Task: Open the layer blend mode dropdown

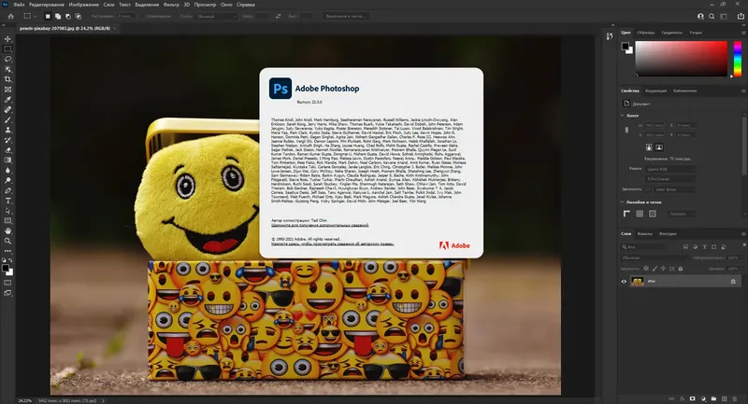Action: pyautogui.click(x=654, y=258)
